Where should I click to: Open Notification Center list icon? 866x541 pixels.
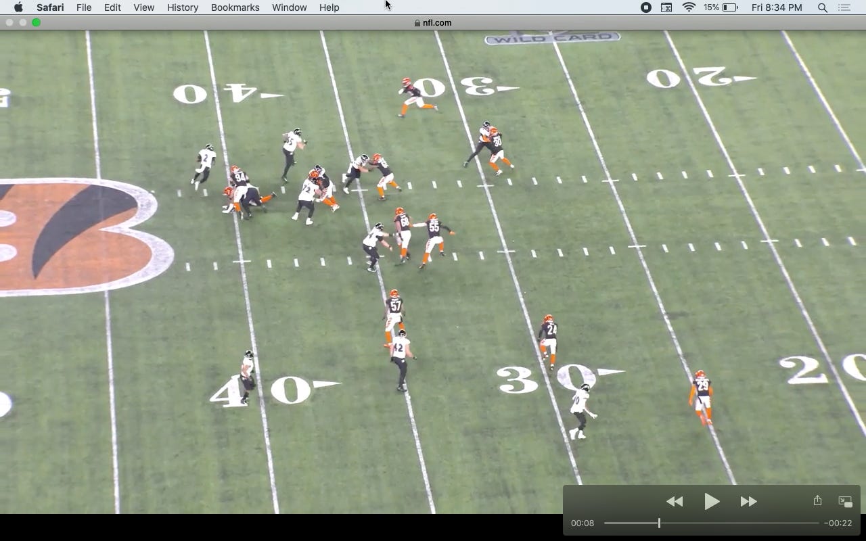pos(844,7)
